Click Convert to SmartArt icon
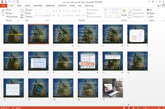This screenshot has width=165, height=109. pyautogui.click(x=87, y=17)
